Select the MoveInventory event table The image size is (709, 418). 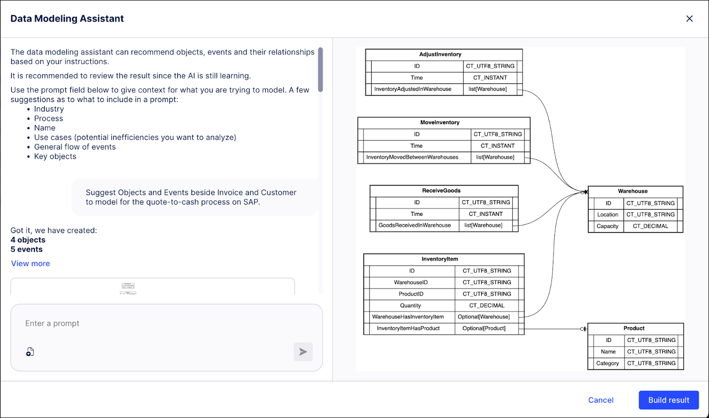coord(444,122)
